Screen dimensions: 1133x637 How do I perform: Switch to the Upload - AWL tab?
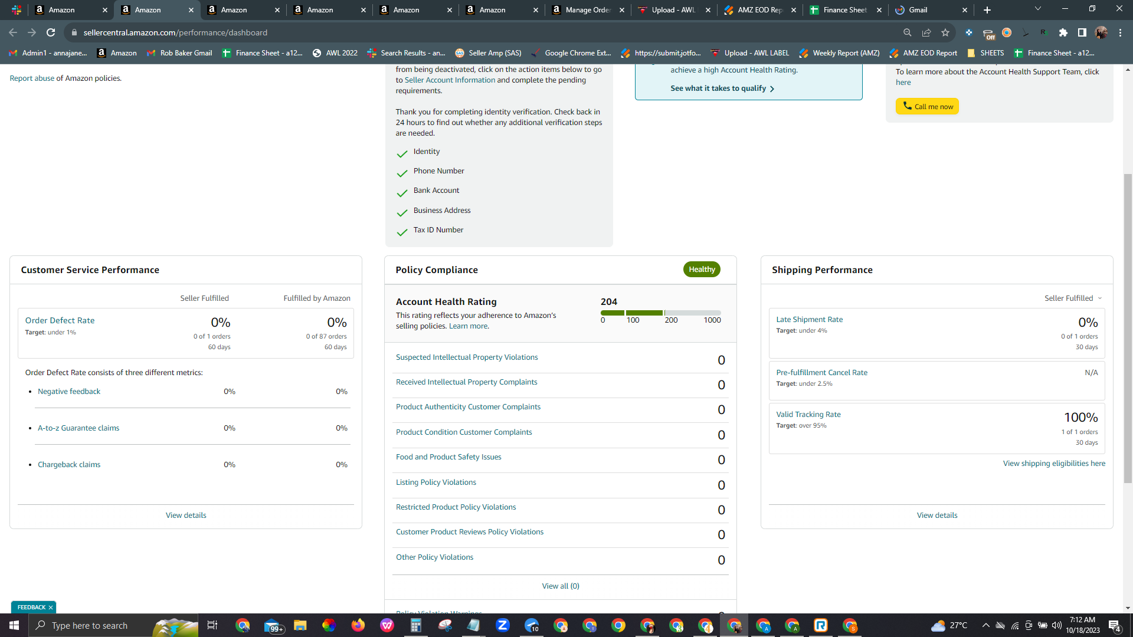674,10
